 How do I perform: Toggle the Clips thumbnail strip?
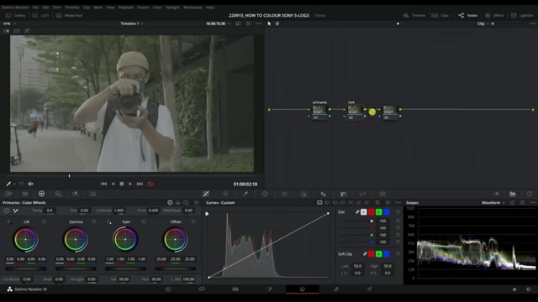pos(440,15)
